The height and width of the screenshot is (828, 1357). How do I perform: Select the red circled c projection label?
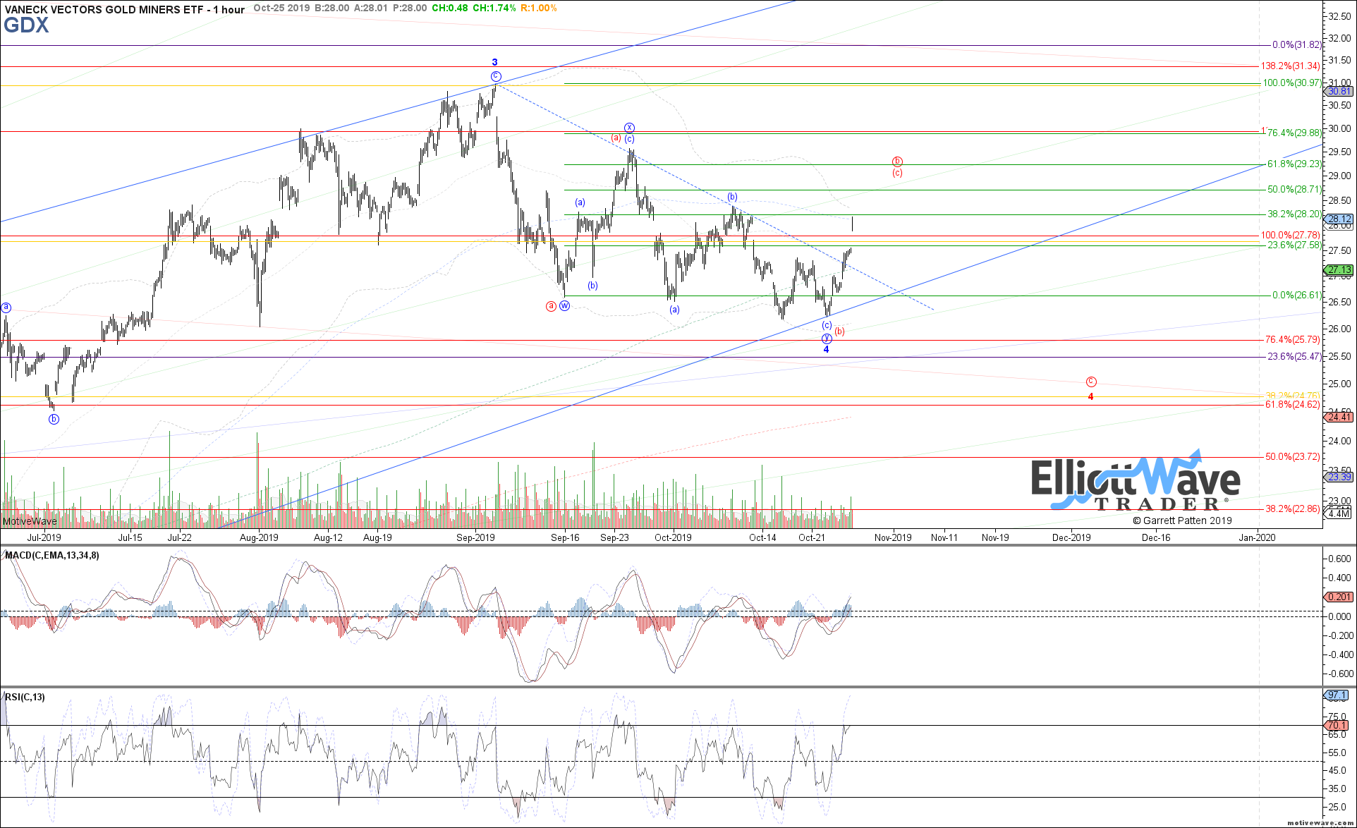tap(1091, 382)
